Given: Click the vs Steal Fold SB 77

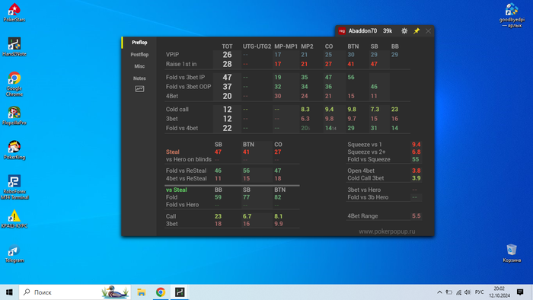Looking at the screenshot, I should pyautogui.click(x=247, y=197).
